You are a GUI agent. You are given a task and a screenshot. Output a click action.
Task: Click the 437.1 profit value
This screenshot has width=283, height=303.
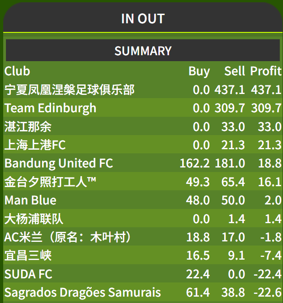266,90
